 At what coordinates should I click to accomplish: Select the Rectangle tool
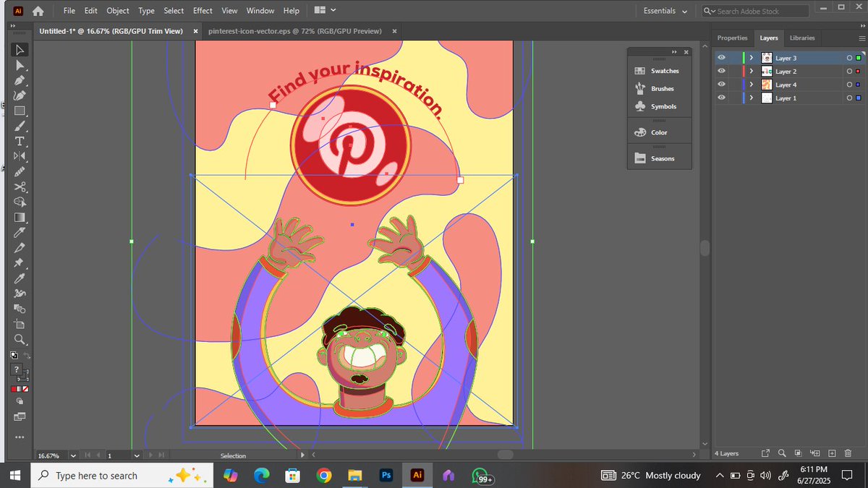click(x=20, y=111)
